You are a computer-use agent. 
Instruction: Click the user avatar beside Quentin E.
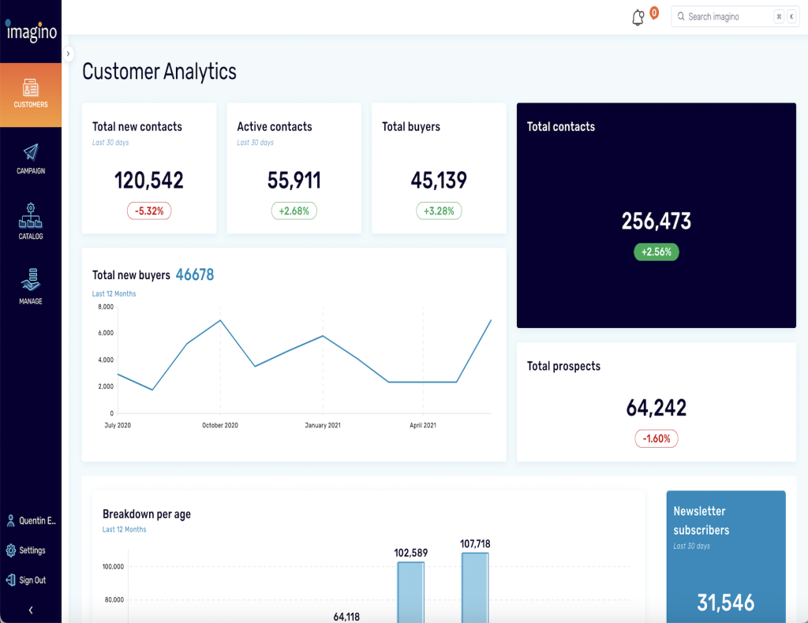(13, 520)
